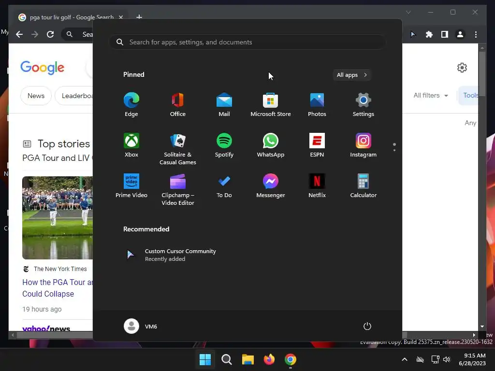
Task: Open the Edge app from Pinned
Action: (x=131, y=105)
